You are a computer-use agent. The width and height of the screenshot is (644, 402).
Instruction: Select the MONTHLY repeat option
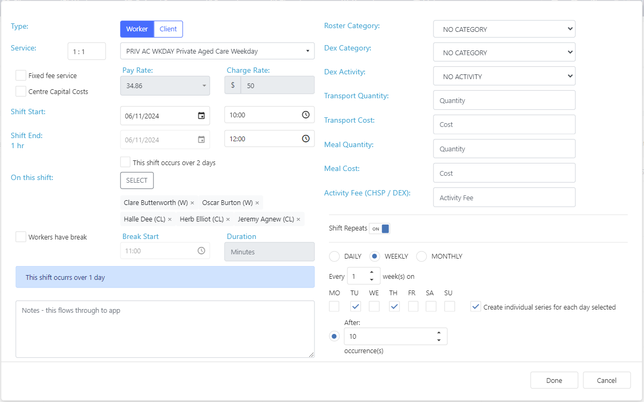click(421, 256)
